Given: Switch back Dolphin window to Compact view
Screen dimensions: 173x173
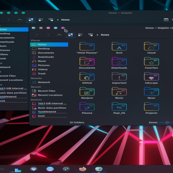Looking at the screenshot, I should (41, 20).
